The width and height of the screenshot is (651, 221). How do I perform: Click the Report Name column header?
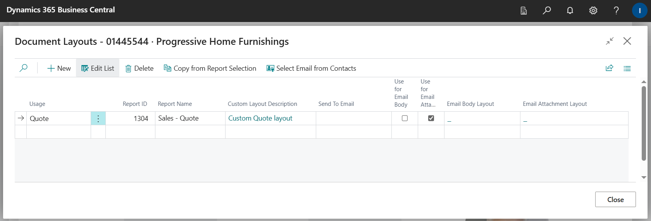click(175, 104)
